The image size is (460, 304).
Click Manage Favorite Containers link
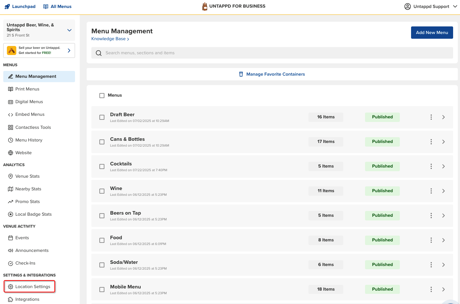pos(275,74)
